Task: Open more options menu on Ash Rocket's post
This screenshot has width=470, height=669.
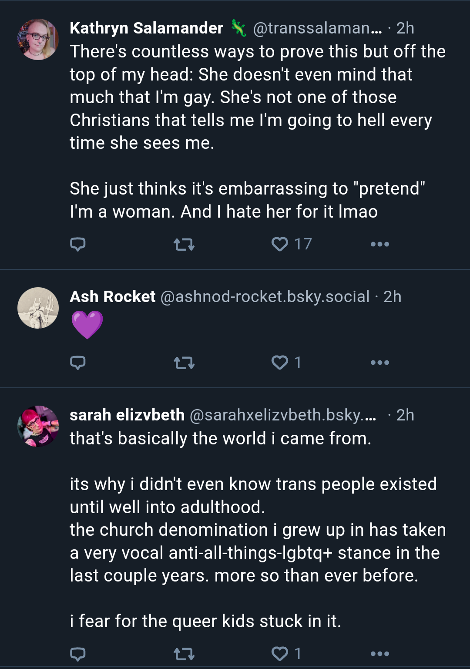Action: [x=380, y=363]
